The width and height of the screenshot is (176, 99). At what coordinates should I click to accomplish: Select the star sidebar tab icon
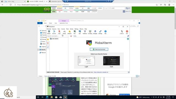pos(48,39)
